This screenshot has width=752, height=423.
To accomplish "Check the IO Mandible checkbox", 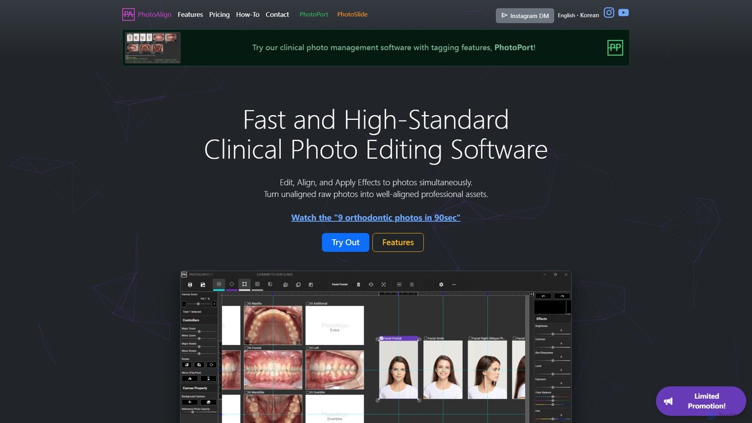I will 246,392.
